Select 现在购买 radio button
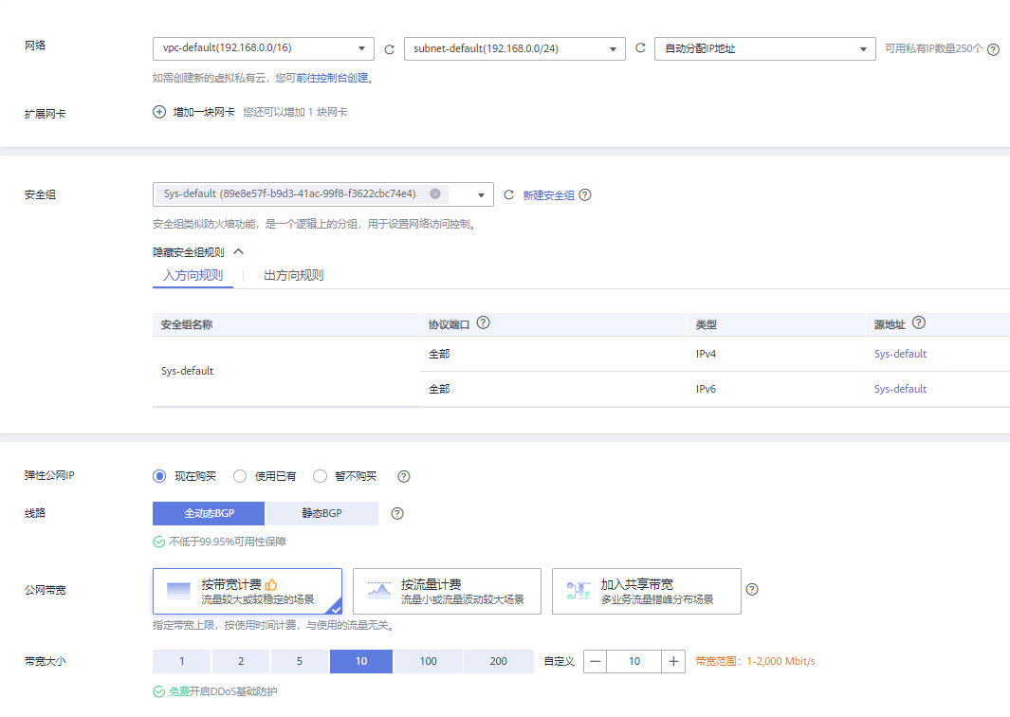 159,476
